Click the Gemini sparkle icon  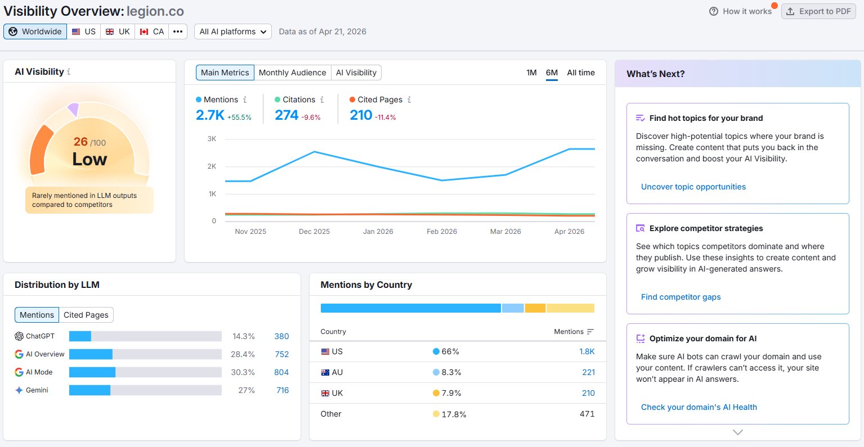click(x=19, y=390)
